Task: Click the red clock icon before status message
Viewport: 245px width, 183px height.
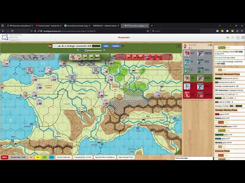Action: tap(50, 46)
